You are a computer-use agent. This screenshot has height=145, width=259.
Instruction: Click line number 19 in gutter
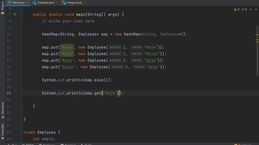(9, 93)
